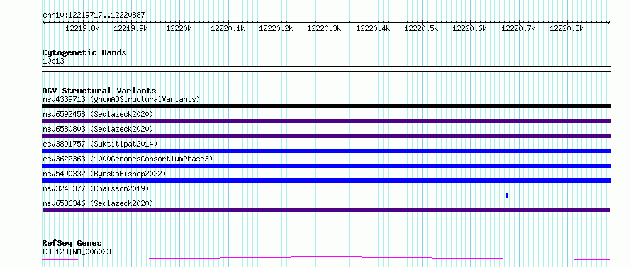
Task: Select the blue esv3622363 variant bar
Action: tap(326, 166)
